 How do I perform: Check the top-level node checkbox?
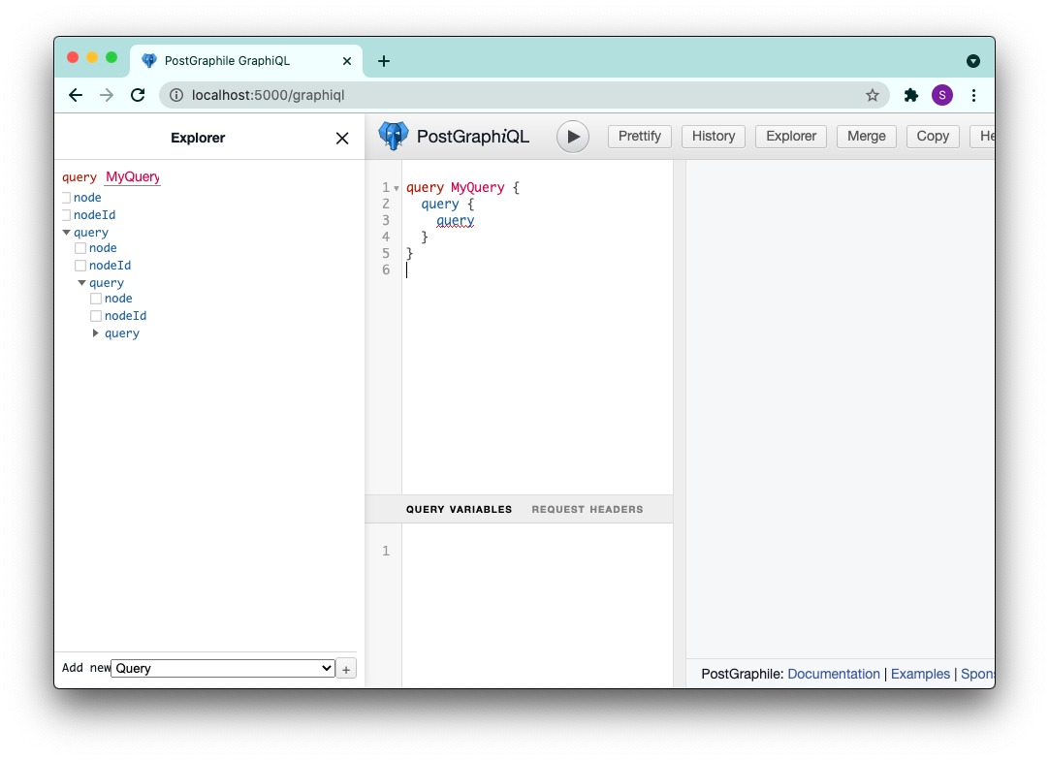point(66,198)
